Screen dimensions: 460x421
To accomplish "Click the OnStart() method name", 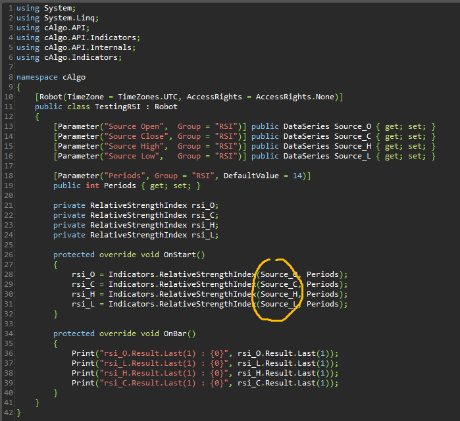I will [x=184, y=255].
